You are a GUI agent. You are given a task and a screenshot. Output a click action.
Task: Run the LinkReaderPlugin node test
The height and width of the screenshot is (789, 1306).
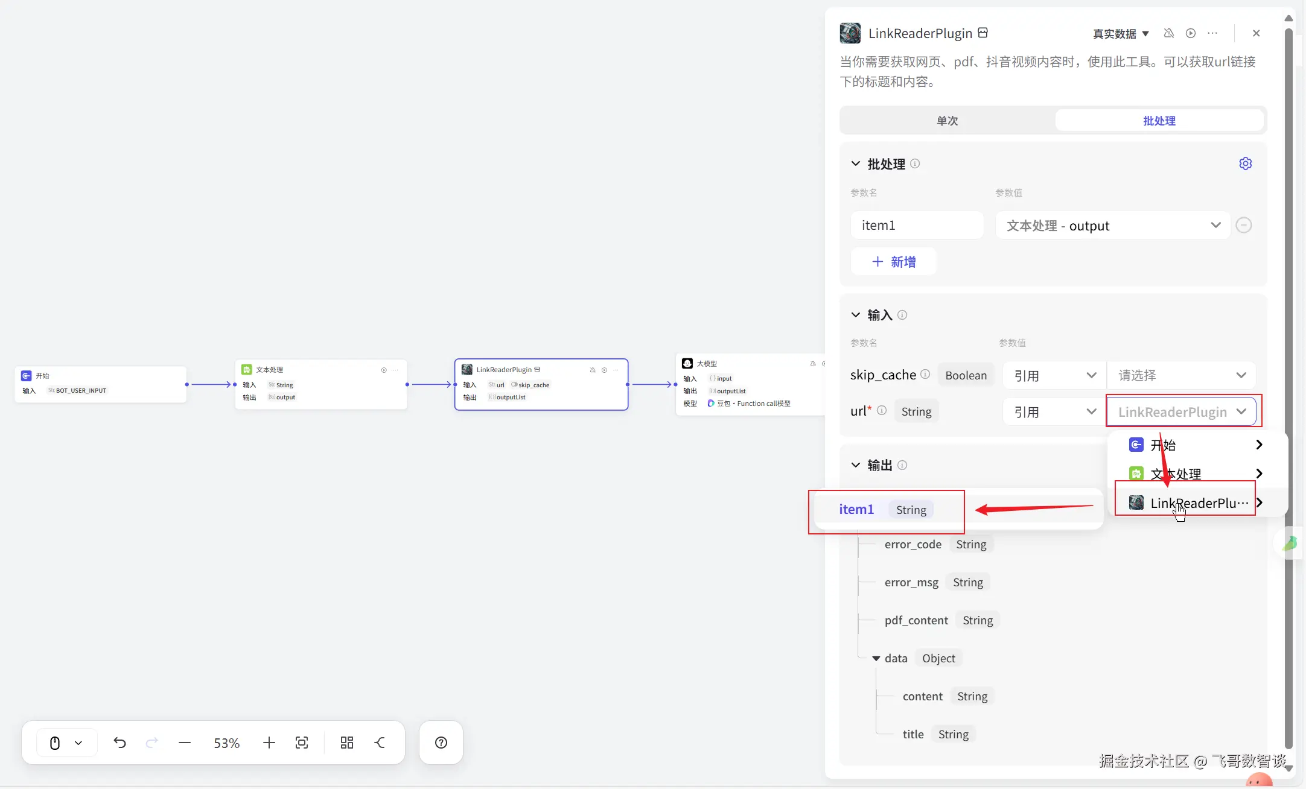click(x=1190, y=33)
